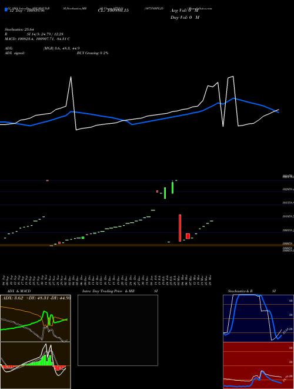
Task: Click the ADX '(MGR) 3.6, 48.3, 44.9' text
Action: pos(61,48)
